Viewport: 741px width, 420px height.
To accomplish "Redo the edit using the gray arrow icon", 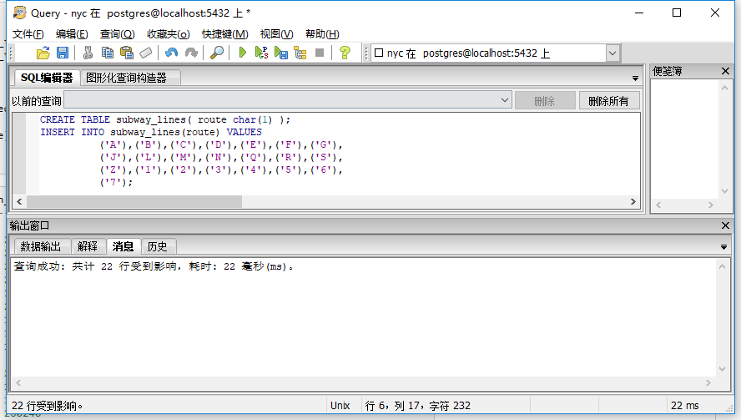I will (x=191, y=53).
